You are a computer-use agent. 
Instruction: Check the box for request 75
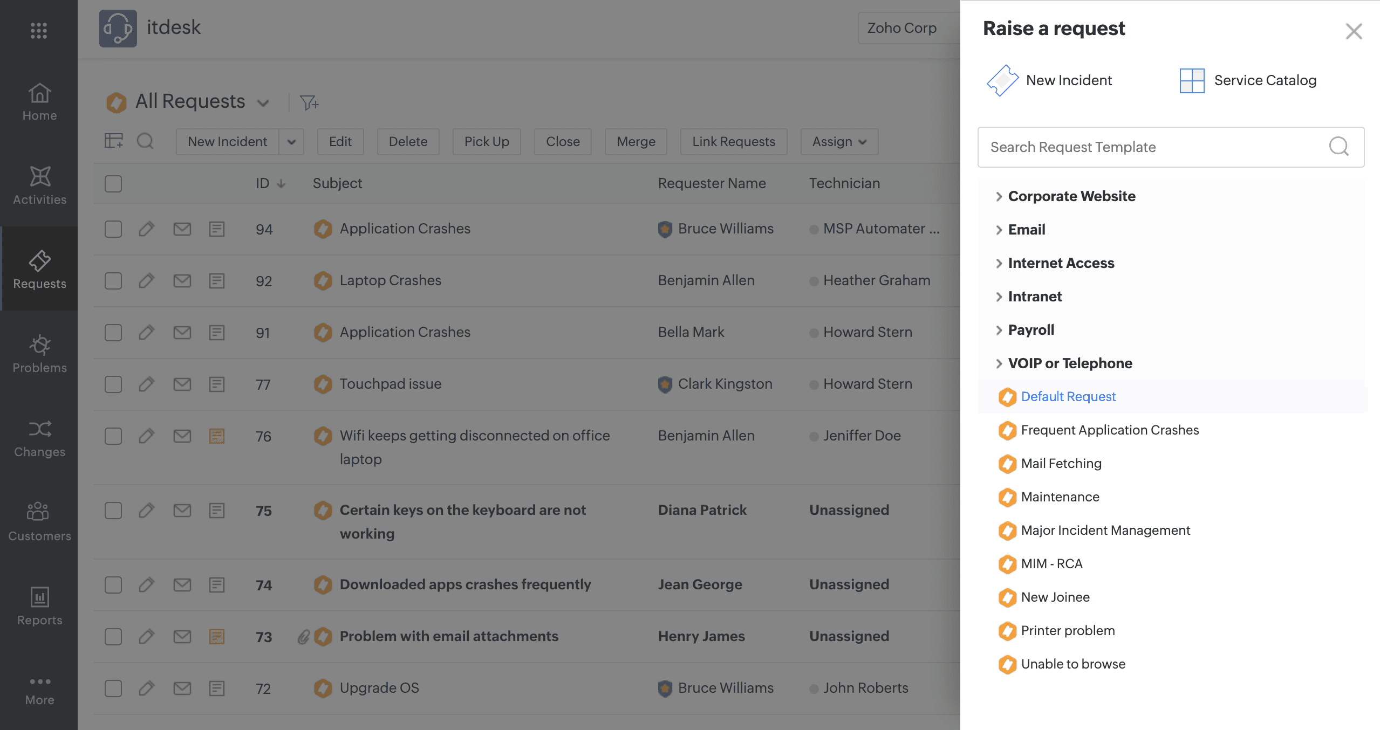point(113,511)
